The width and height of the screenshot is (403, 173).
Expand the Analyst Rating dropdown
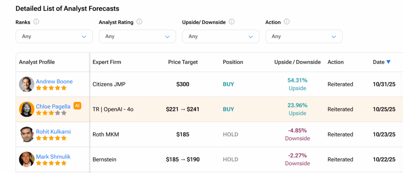(x=137, y=36)
